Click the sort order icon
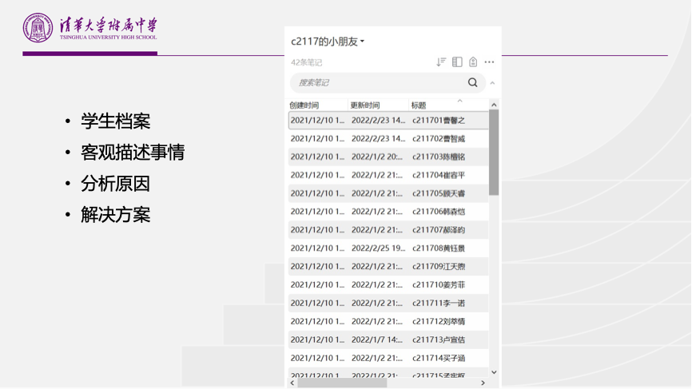 441,62
